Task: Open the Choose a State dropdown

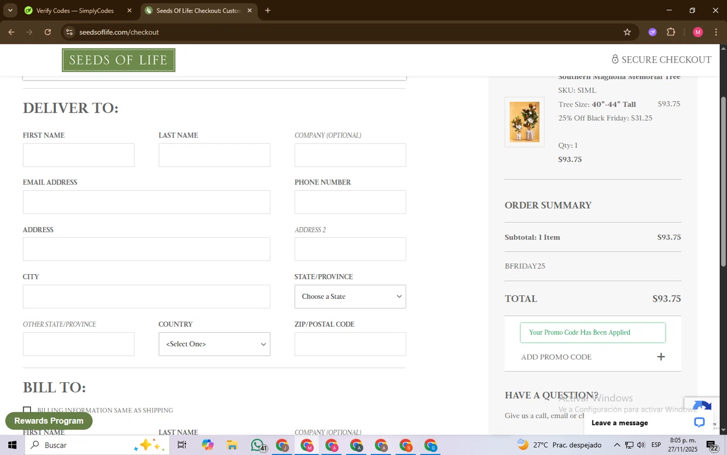Action: [x=350, y=297]
